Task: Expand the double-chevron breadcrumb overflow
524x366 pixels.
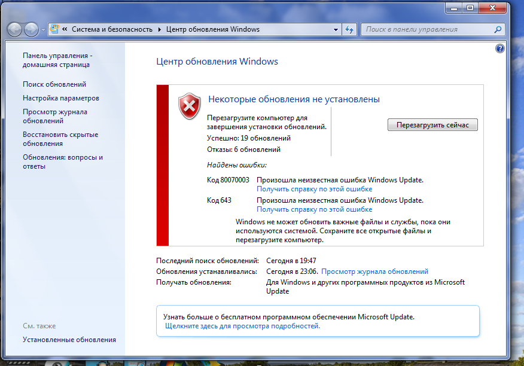Action: (65, 29)
